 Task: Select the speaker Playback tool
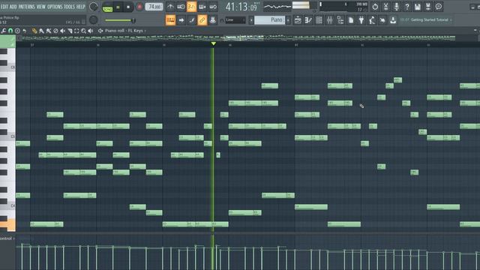pos(91,31)
